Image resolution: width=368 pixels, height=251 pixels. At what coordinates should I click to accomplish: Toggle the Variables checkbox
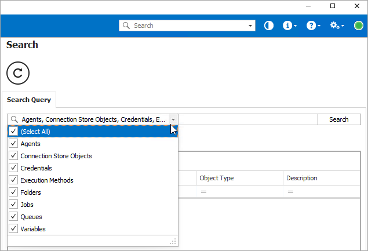(x=14, y=229)
